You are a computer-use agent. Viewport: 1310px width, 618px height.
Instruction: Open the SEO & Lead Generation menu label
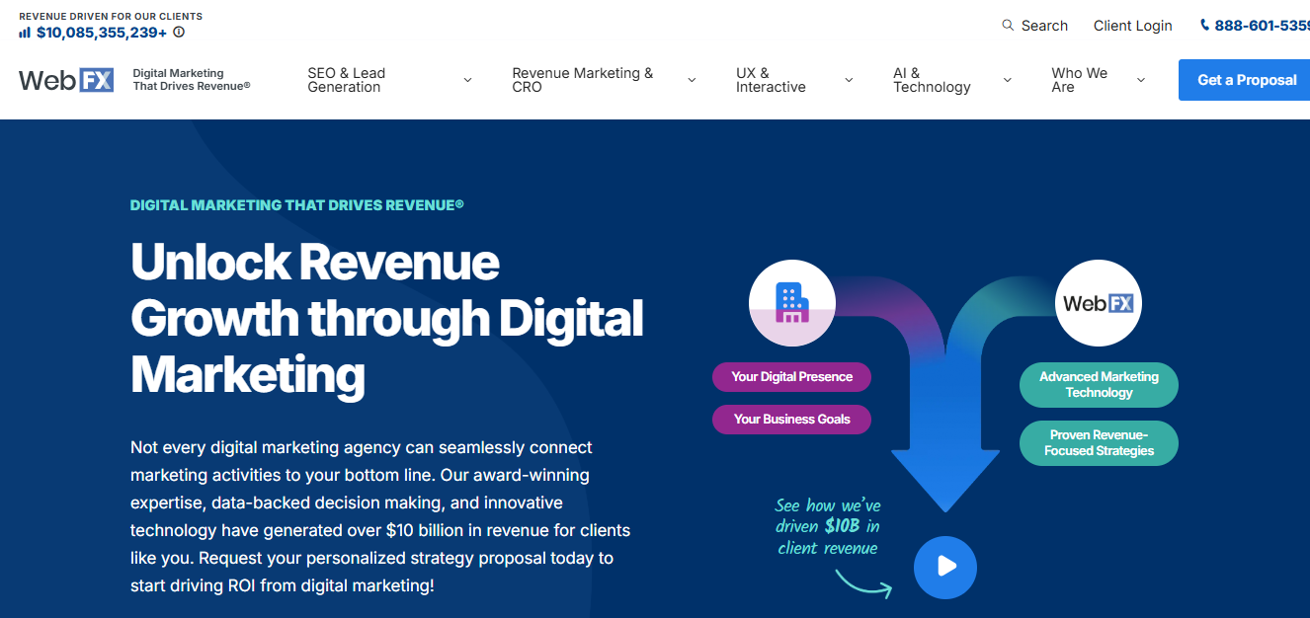[347, 80]
